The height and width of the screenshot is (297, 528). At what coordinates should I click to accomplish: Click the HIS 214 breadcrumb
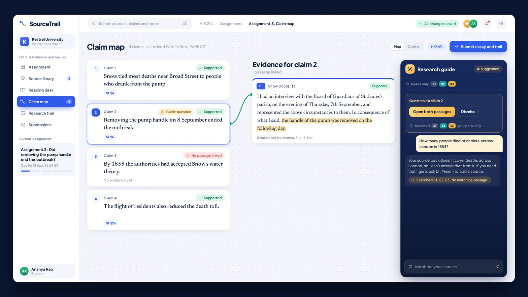point(206,24)
